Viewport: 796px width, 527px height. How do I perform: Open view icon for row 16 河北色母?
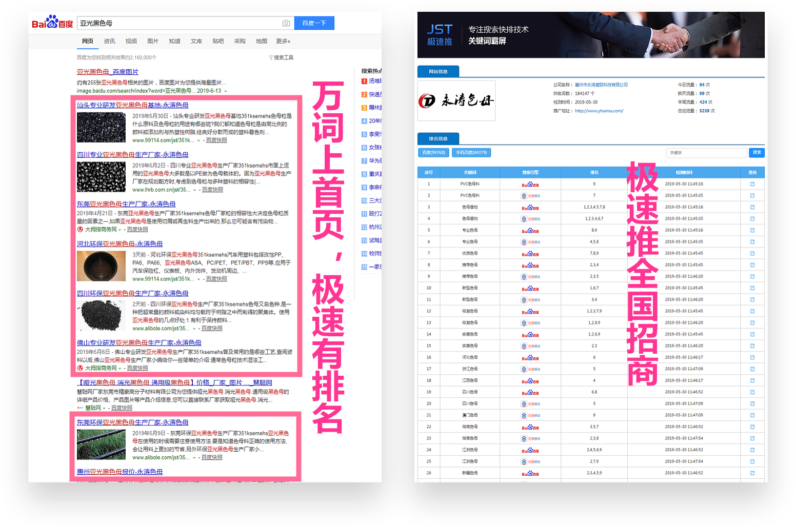click(x=752, y=357)
